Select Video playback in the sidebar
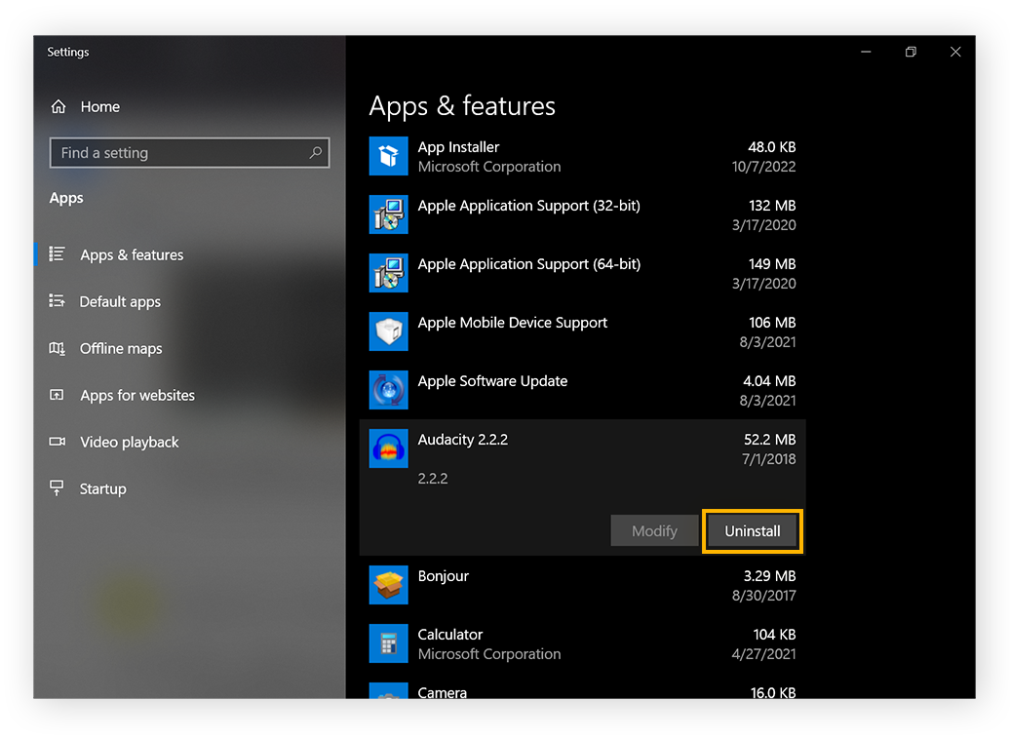 (129, 442)
